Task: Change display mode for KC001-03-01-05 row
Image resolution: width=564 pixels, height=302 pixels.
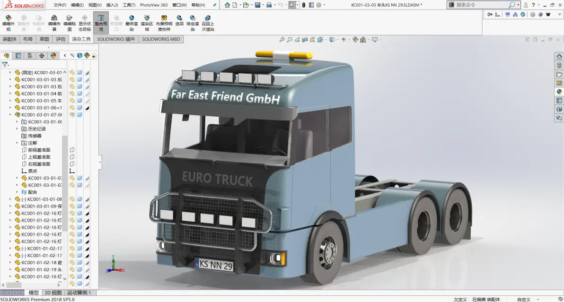Action: (79, 101)
